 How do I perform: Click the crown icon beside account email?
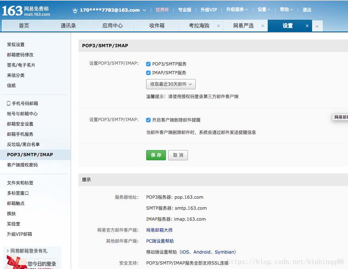click(x=75, y=10)
